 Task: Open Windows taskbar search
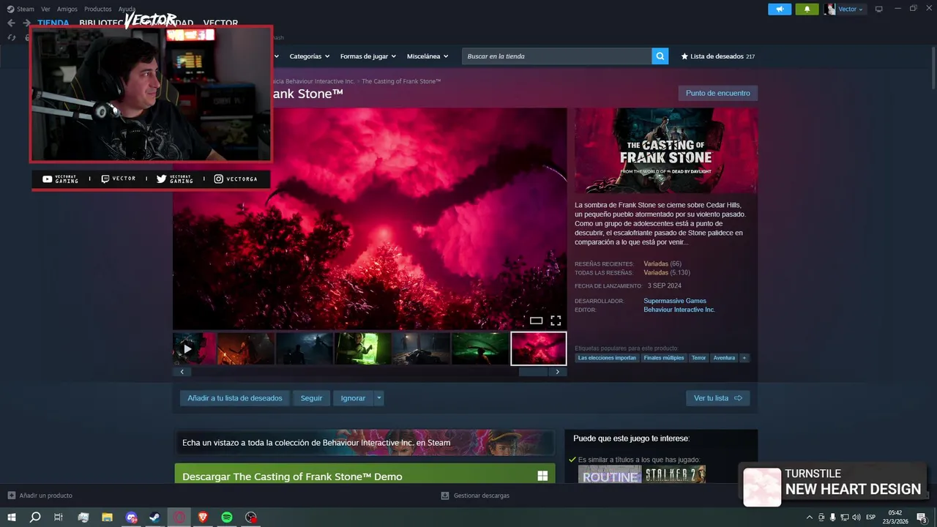35,517
